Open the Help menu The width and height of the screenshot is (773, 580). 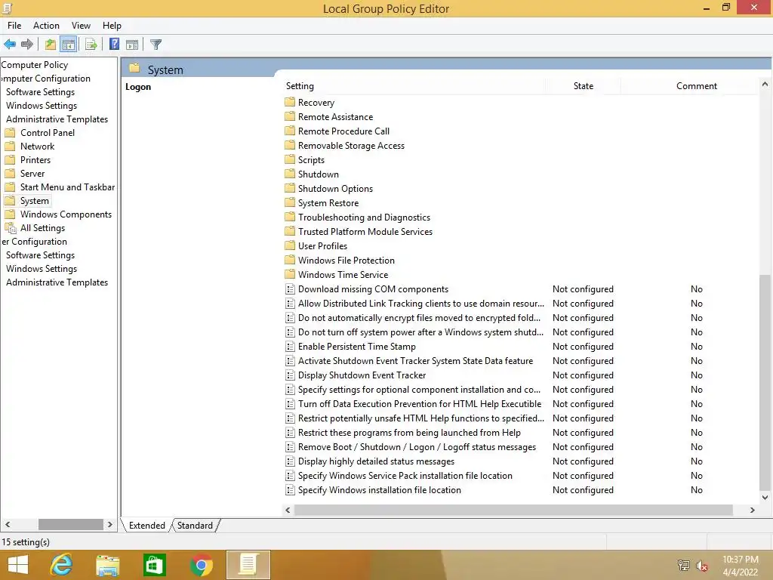(112, 26)
